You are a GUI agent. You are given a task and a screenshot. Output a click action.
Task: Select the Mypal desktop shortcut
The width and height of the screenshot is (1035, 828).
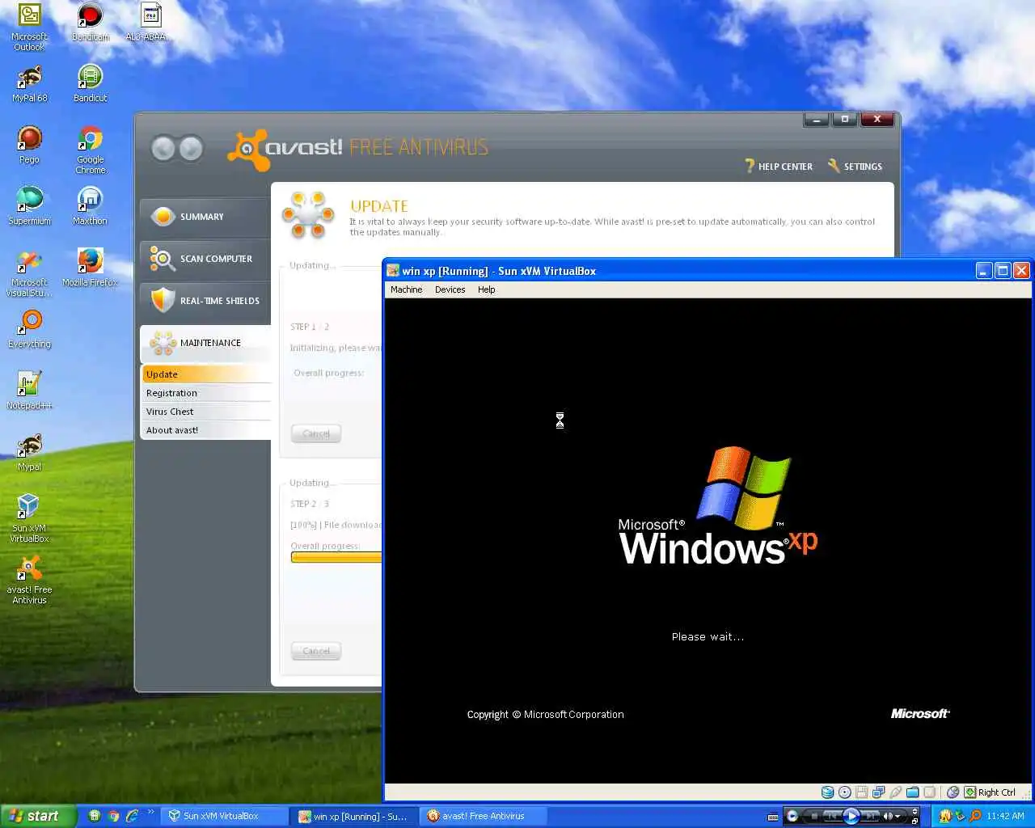[29, 452]
